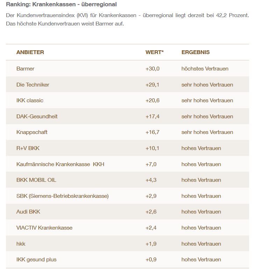Screen dimensions: 254x269
Task: Click the ANBIETER column header
Action: [x=30, y=52]
